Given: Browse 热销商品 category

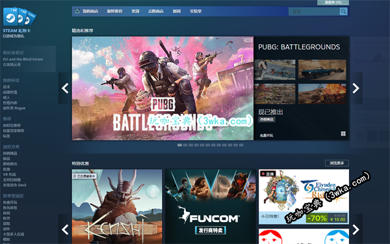Looking at the screenshot, I should 10,153.
